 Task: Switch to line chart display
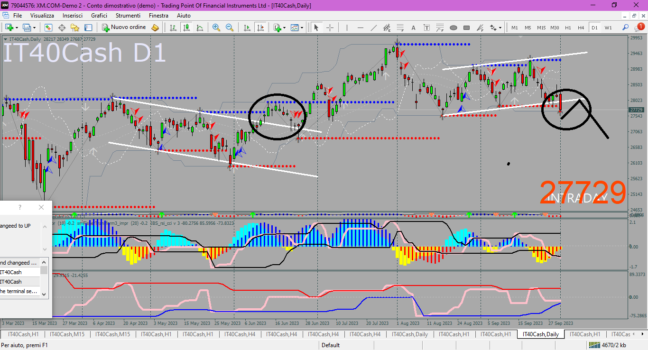click(200, 28)
